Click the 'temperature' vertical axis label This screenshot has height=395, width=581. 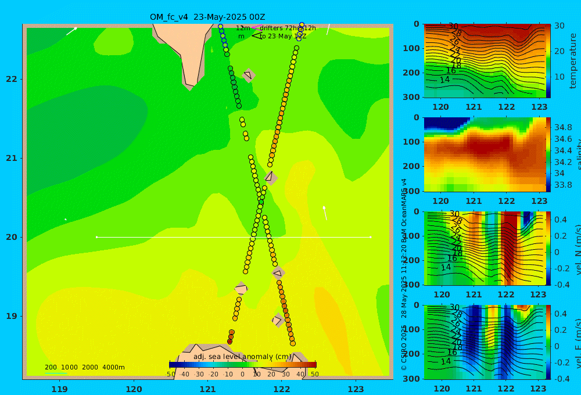(573, 61)
